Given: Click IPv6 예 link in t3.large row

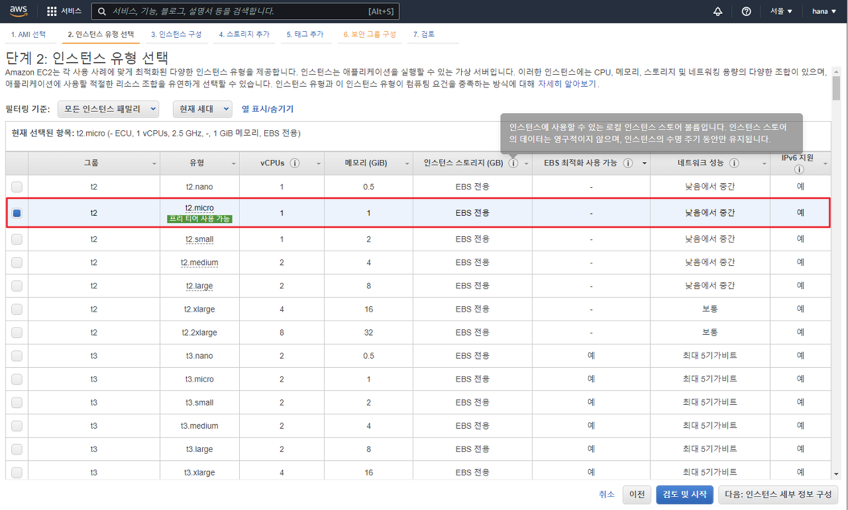Looking at the screenshot, I should [x=800, y=449].
